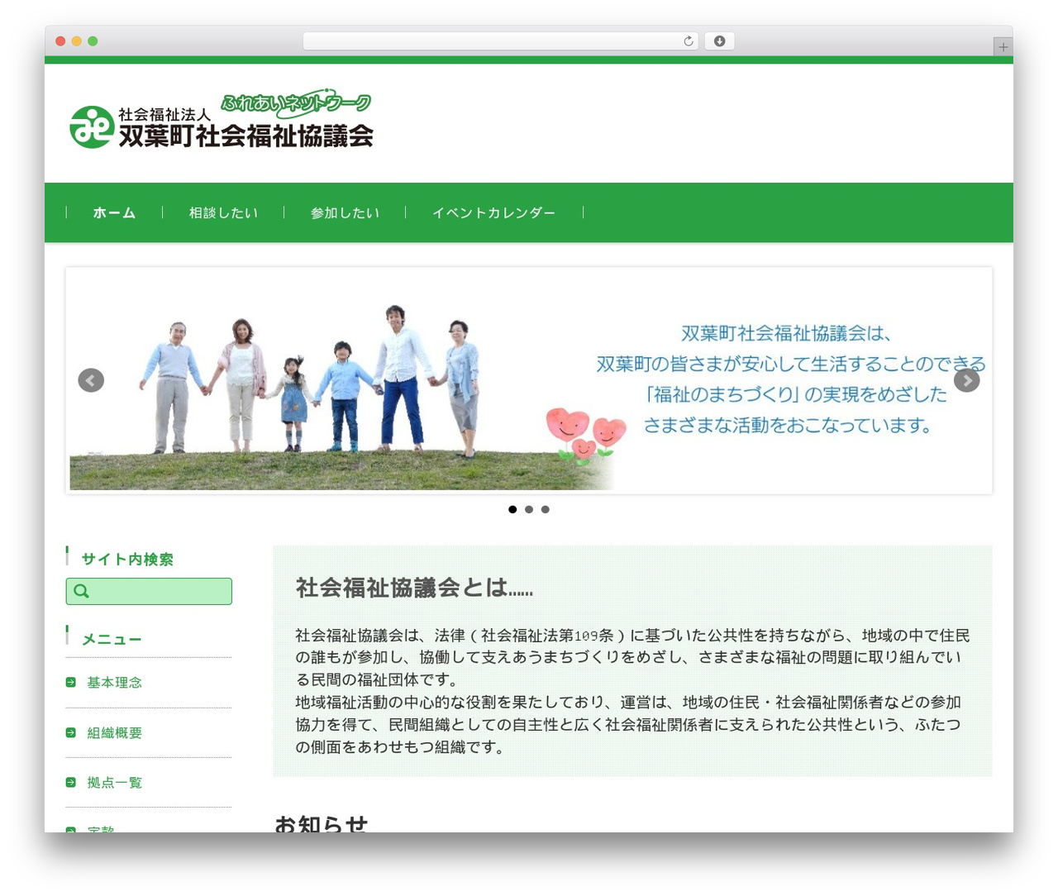Click the browser reload icon
Image resolution: width=1058 pixels, height=896 pixels.
click(689, 41)
